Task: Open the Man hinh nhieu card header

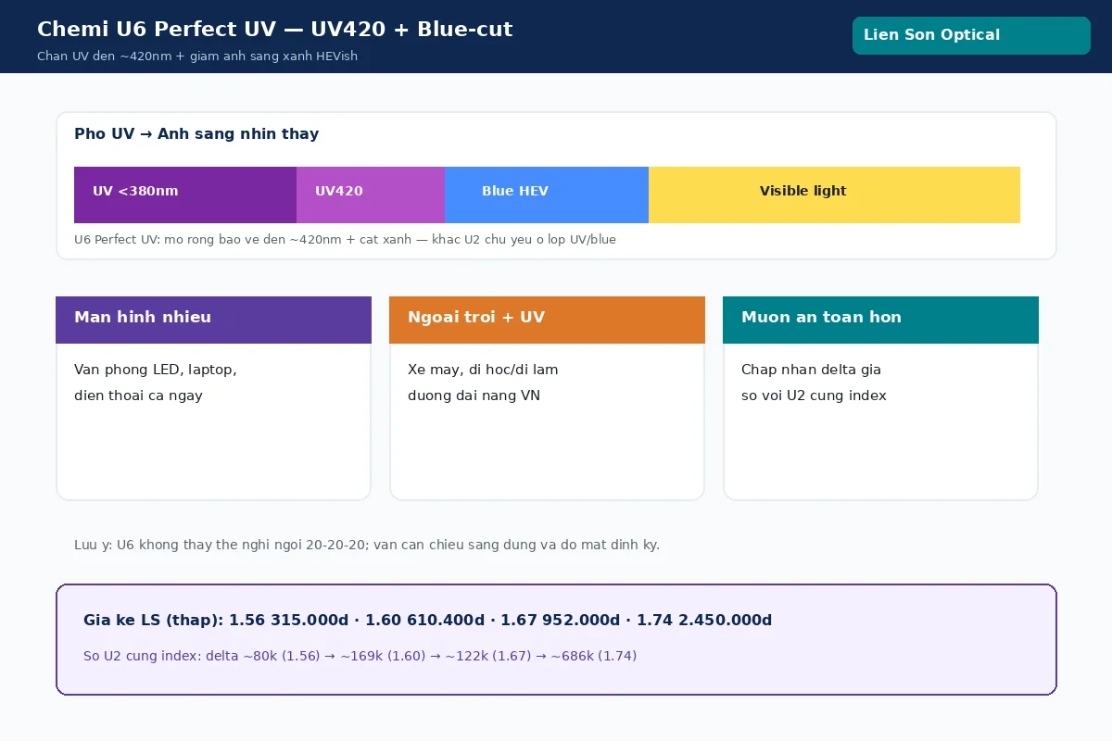Action: (x=213, y=320)
